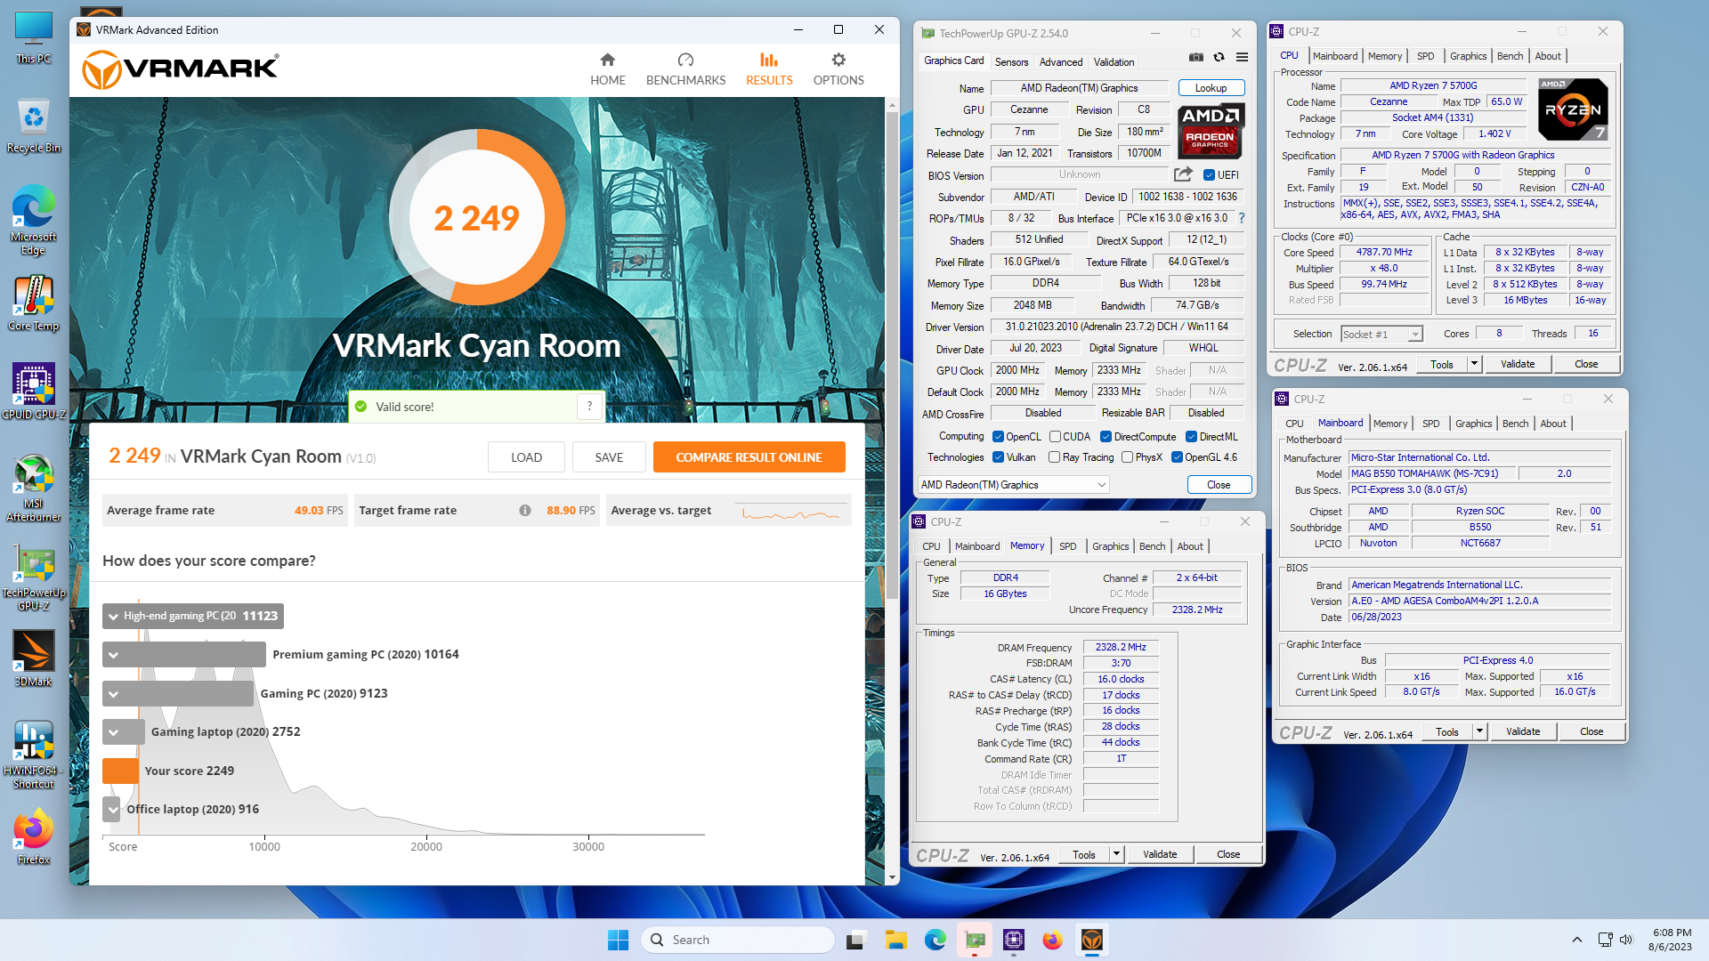The image size is (1709, 961).
Task: Open TechPowerUp GPU-Z desktop shortcut
Action: 33,577
